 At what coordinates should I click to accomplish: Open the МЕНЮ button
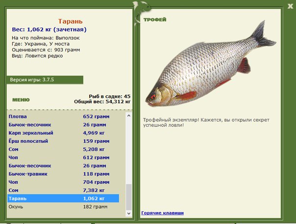tap(21, 100)
